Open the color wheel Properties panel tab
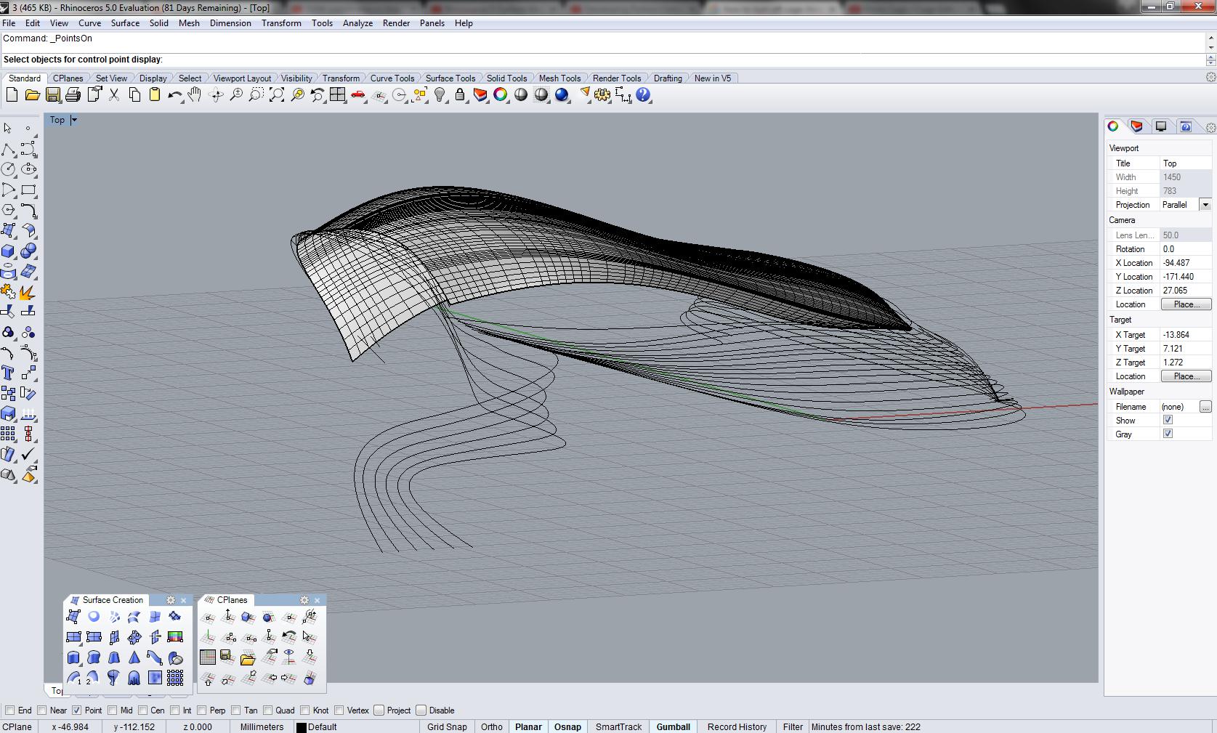 click(x=1113, y=127)
